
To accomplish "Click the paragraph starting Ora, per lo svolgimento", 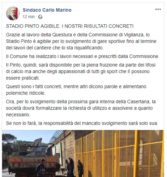I will (x=81, y=108).
